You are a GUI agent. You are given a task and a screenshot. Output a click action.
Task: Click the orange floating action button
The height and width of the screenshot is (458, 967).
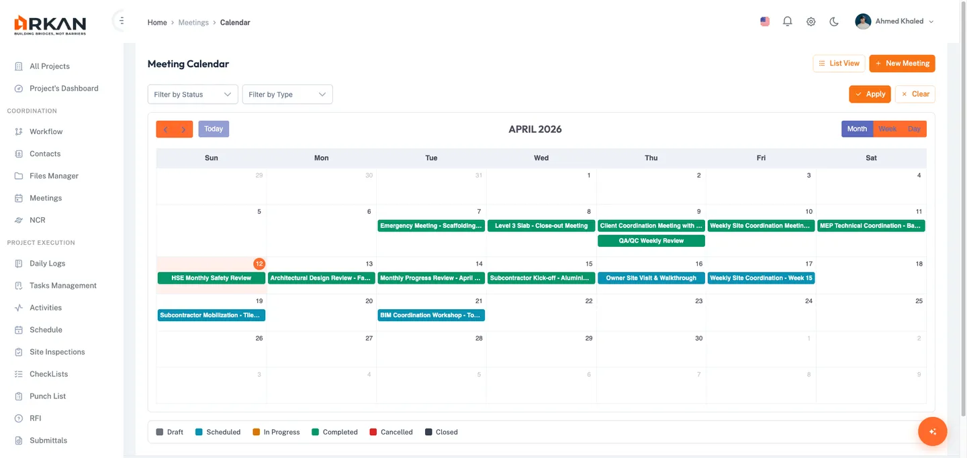[932, 431]
